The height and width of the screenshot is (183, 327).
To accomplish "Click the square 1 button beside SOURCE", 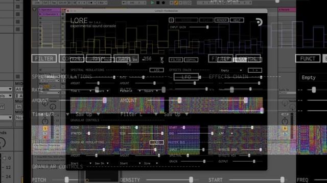I will click(x=171, y=20).
